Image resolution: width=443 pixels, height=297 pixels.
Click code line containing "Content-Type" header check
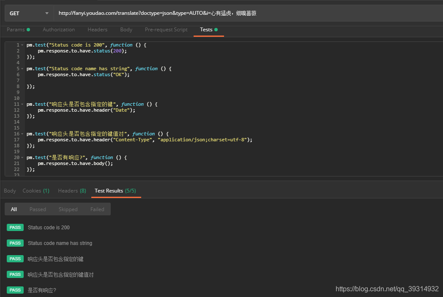pos(145,140)
